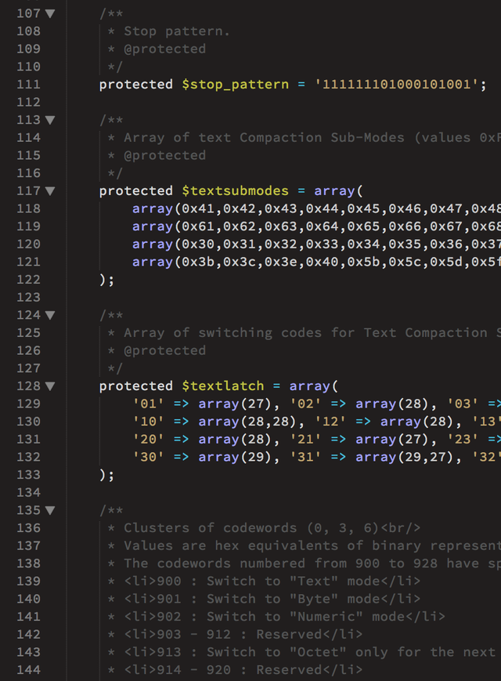Screen dimensions: 501x681
Task: Click the '914 - 920 : Reserved' comment line
Action: click(x=243, y=670)
